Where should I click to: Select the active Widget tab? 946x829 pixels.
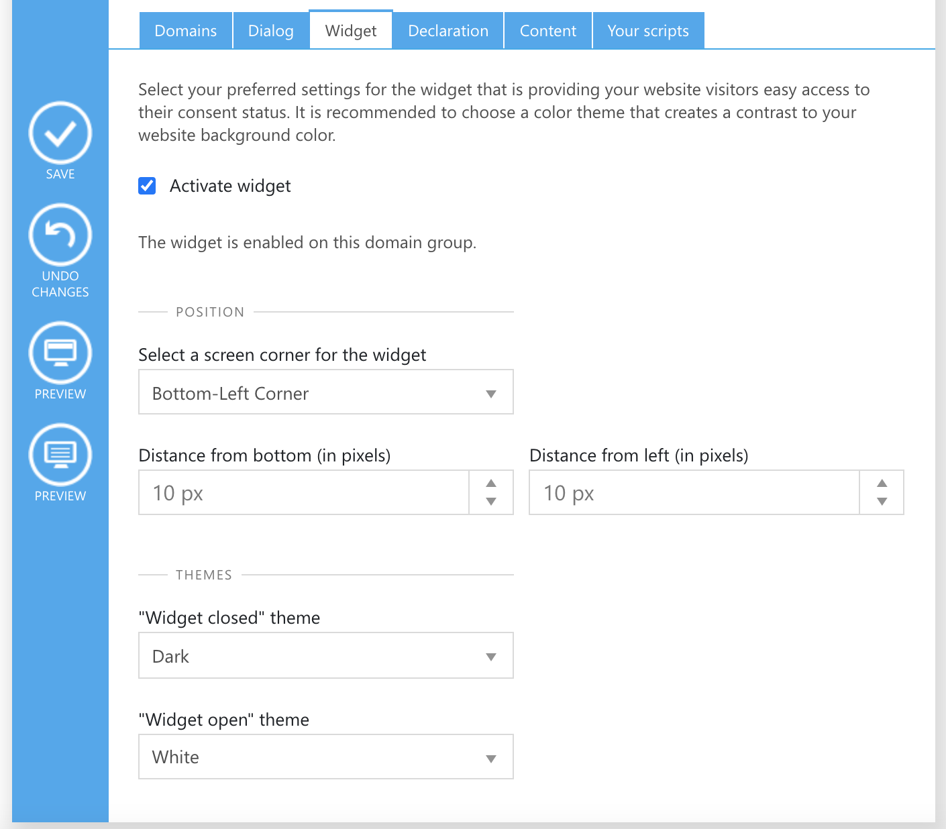[351, 31]
